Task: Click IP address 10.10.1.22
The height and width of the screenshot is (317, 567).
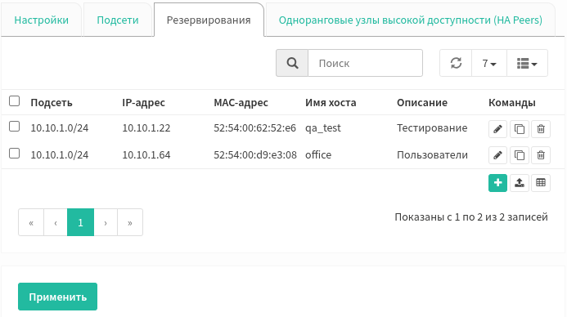Action: (x=146, y=128)
